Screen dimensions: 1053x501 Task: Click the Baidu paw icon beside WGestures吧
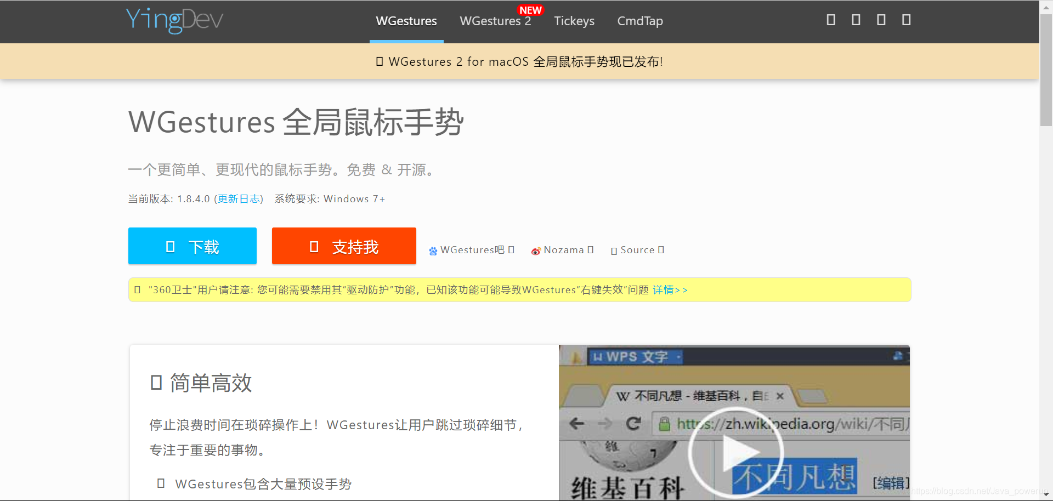(433, 251)
